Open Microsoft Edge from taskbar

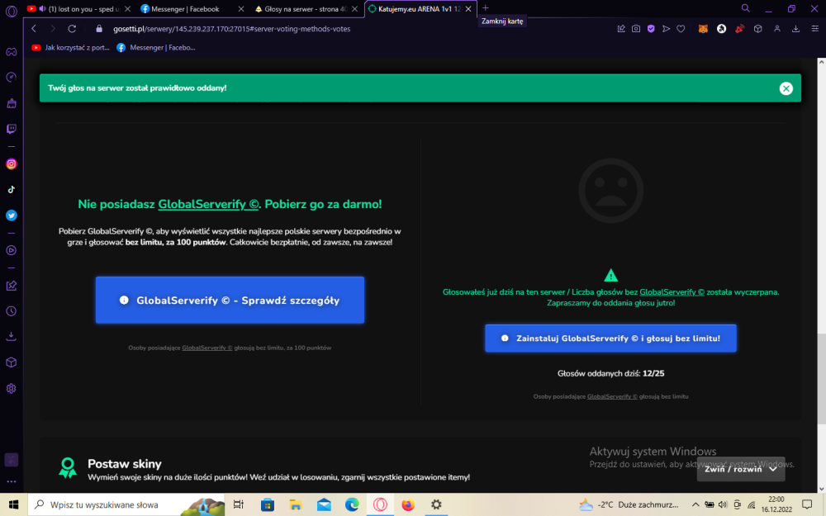pyautogui.click(x=352, y=504)
